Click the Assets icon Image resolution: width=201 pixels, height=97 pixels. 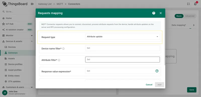coord(6,58)
